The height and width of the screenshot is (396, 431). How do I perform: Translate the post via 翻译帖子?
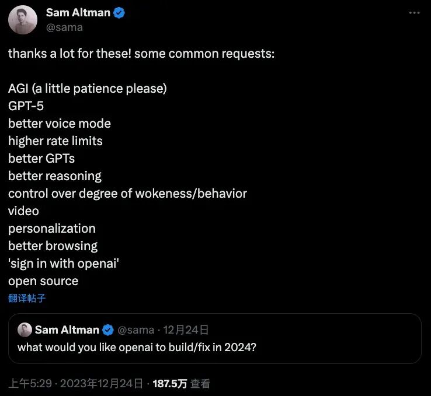pyautogui.click(x=27, y=299)
